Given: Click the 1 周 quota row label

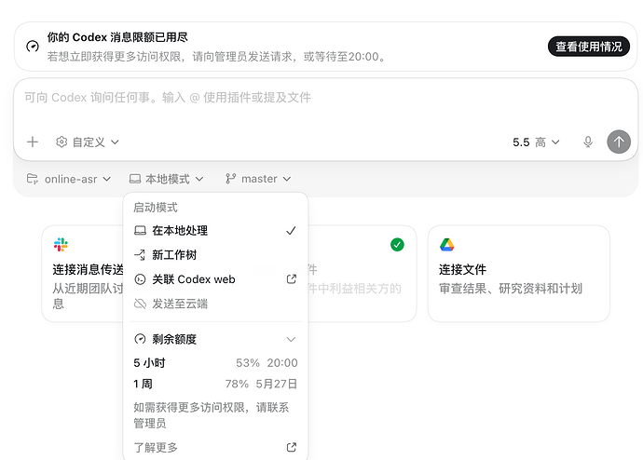Looking at the screenshot, I should click(x=143, y=384).
